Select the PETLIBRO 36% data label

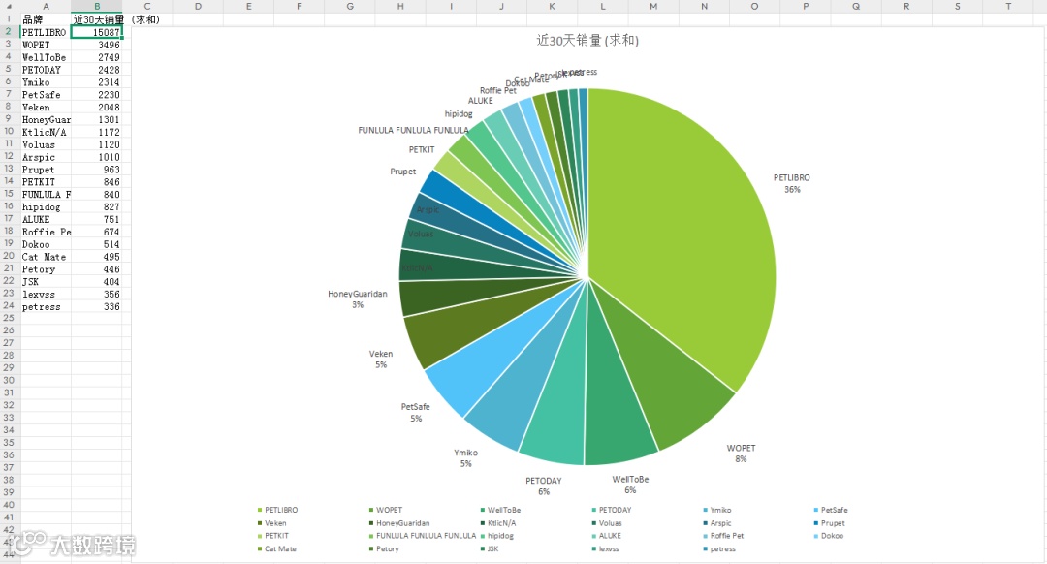point(792,183)
